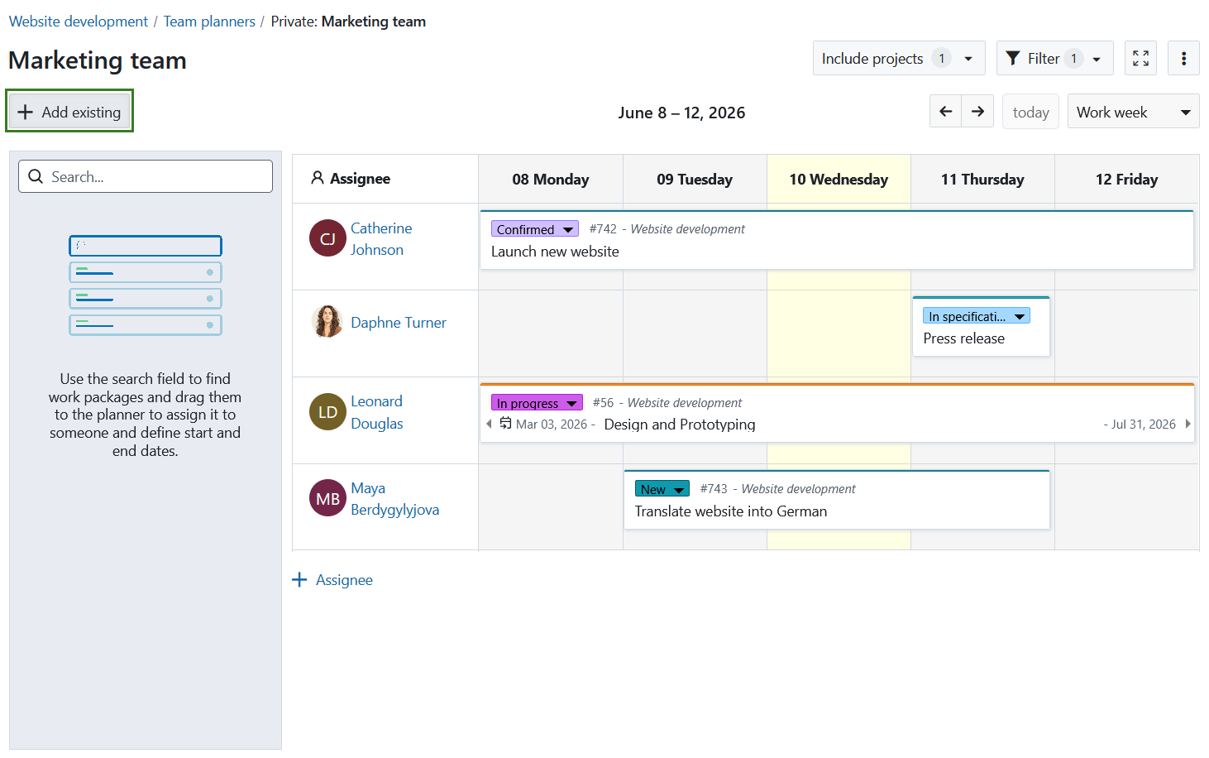This screenshot has height=758, width=1209.
Task: Click the fullscreen expand icon
Action: (x=1140, y=58)
